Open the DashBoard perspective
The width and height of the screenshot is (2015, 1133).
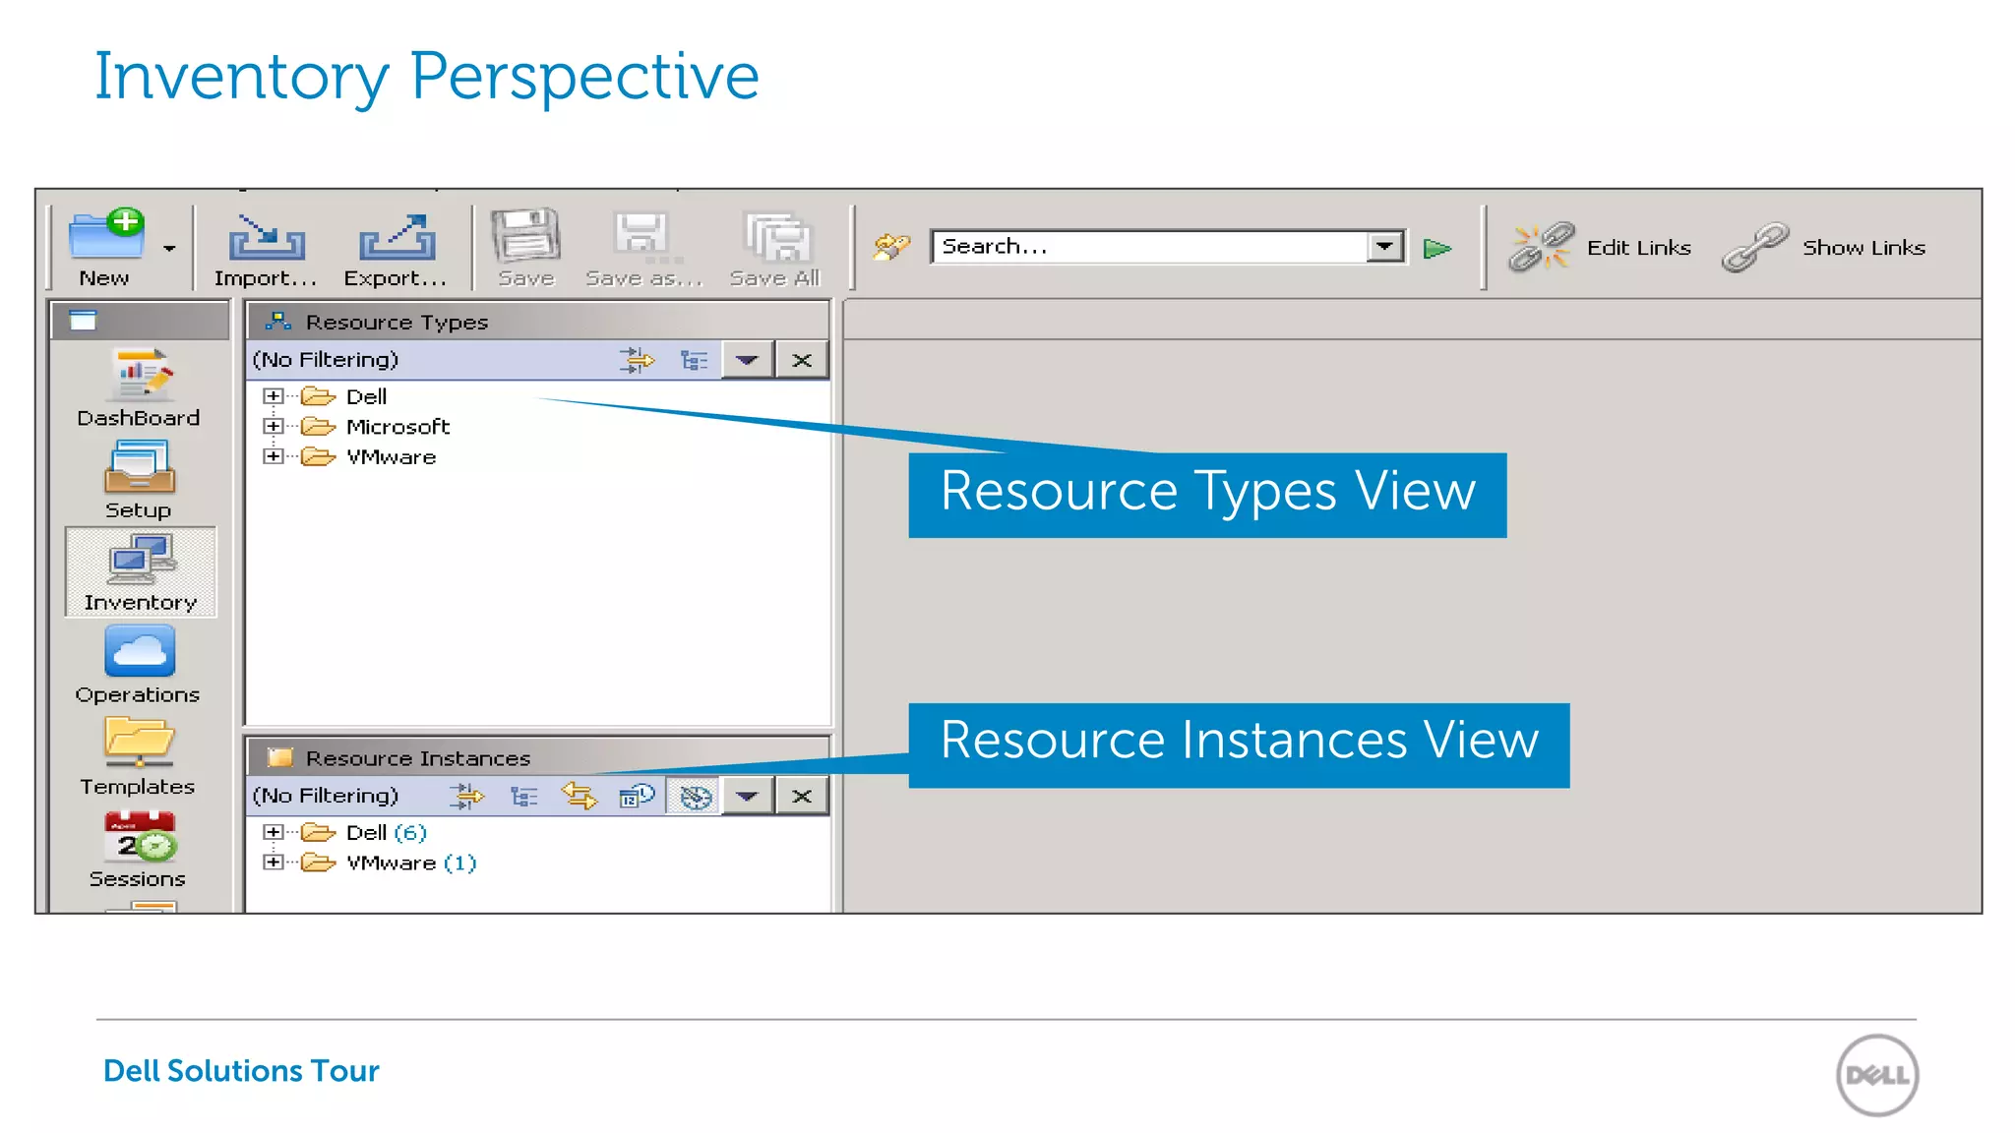tap(139, 388)
